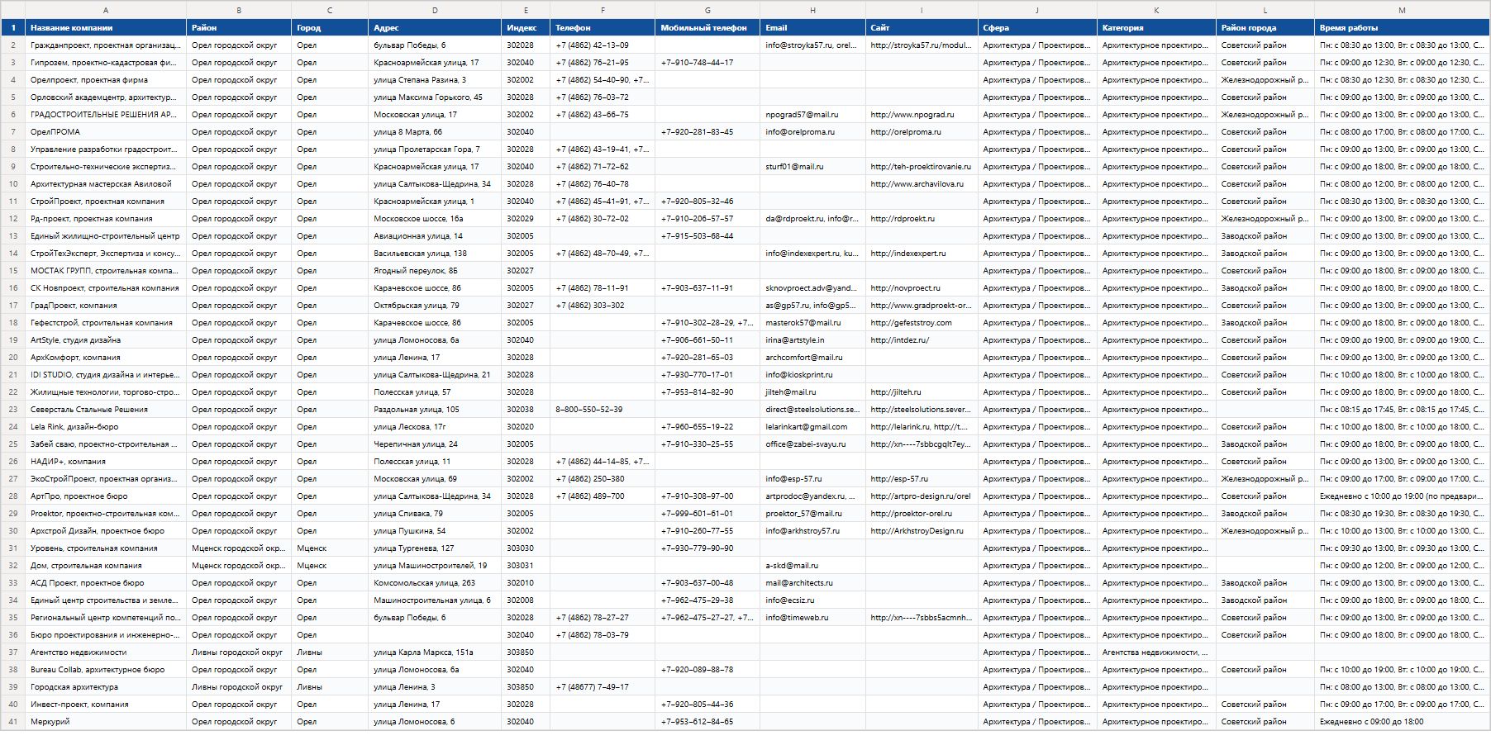The image size is (1491, 745).
Task: Select the cell 'НАДИР+, компания'
Action: point(106,462)
